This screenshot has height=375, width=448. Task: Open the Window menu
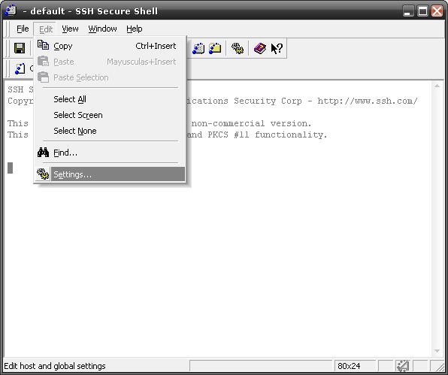pyautogui.click(x=102, y=29)
